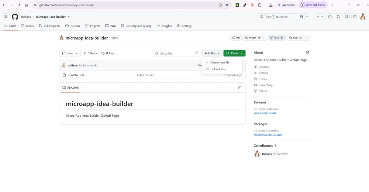Open the Wiki tab

coord(111,26)
